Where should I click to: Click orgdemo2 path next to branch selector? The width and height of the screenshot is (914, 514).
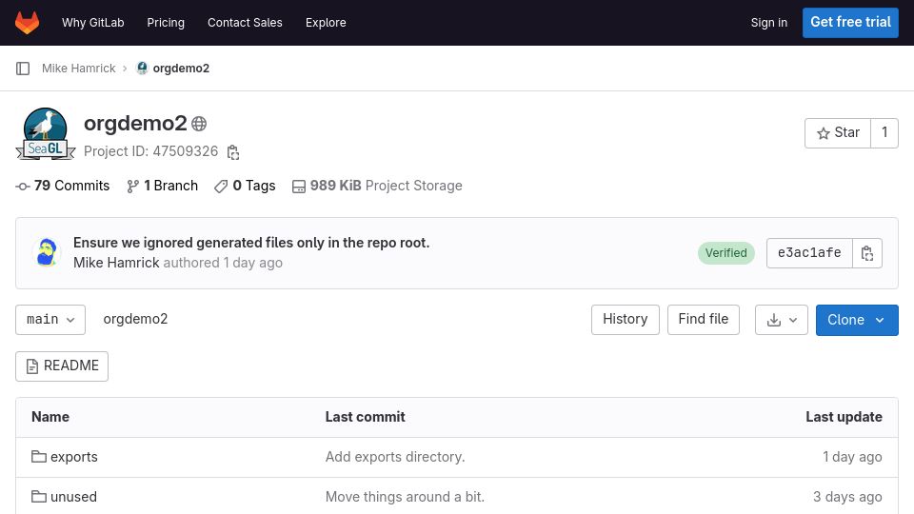(x=135, y=320)
